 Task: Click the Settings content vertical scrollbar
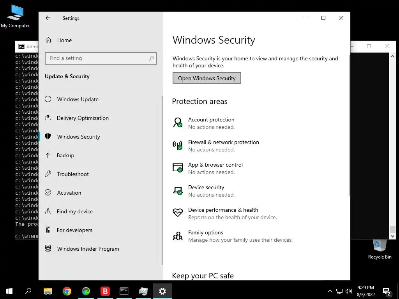(349, 126)
